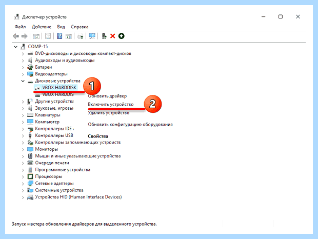Choose Удалить устройство in context menu
Image resolution: width=318 pixels, height=239 pixels.
click(x=109, y=112)
